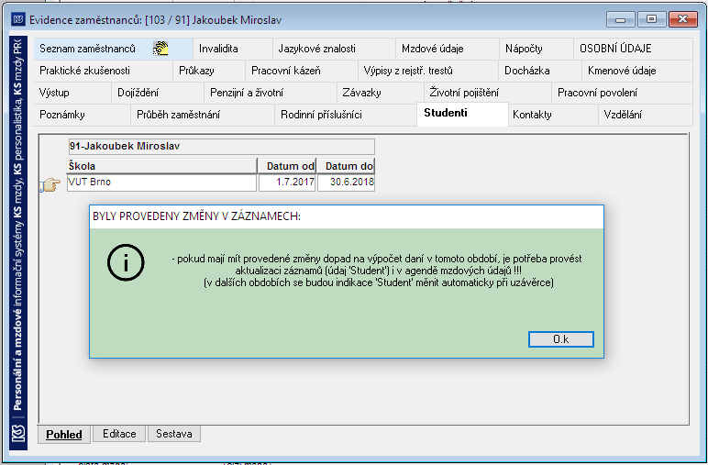
Task: Switch to Docházka tab
Action: (x=540, y=71)
